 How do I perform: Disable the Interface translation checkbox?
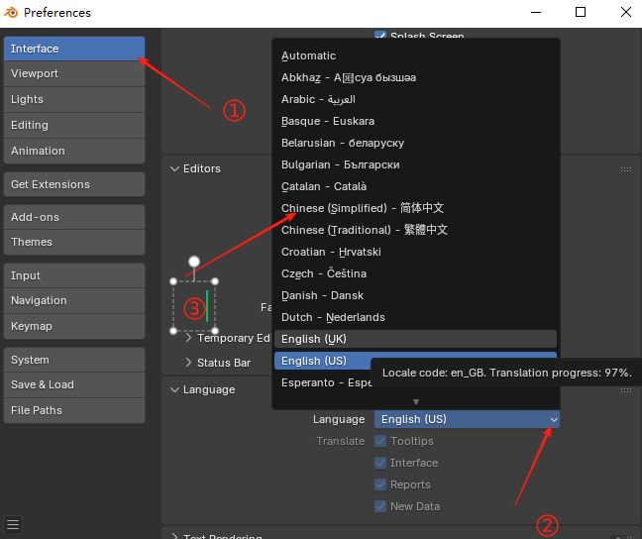click(380, 463)
